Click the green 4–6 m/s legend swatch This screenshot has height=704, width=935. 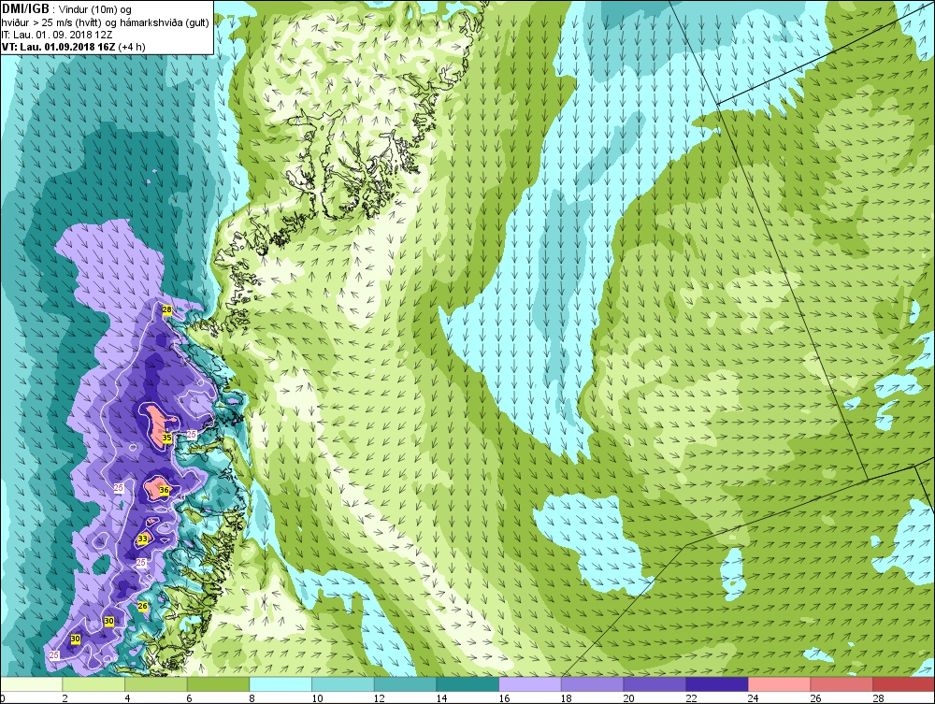click(x=155, y=683)
